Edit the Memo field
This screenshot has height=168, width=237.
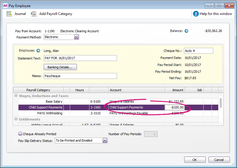click(x=80, y=76)
